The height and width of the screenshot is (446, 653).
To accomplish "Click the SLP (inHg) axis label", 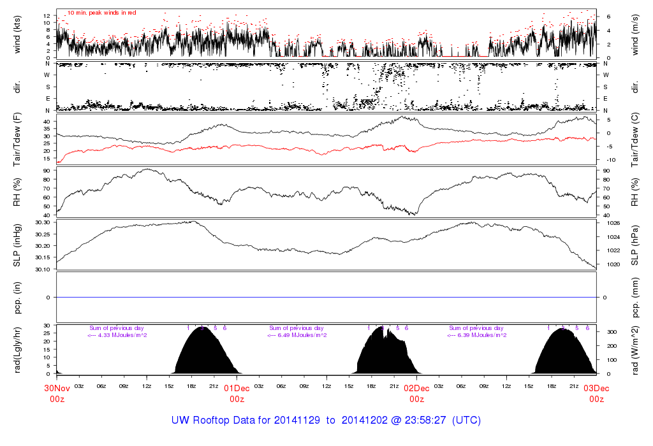I will pos(18,245).
